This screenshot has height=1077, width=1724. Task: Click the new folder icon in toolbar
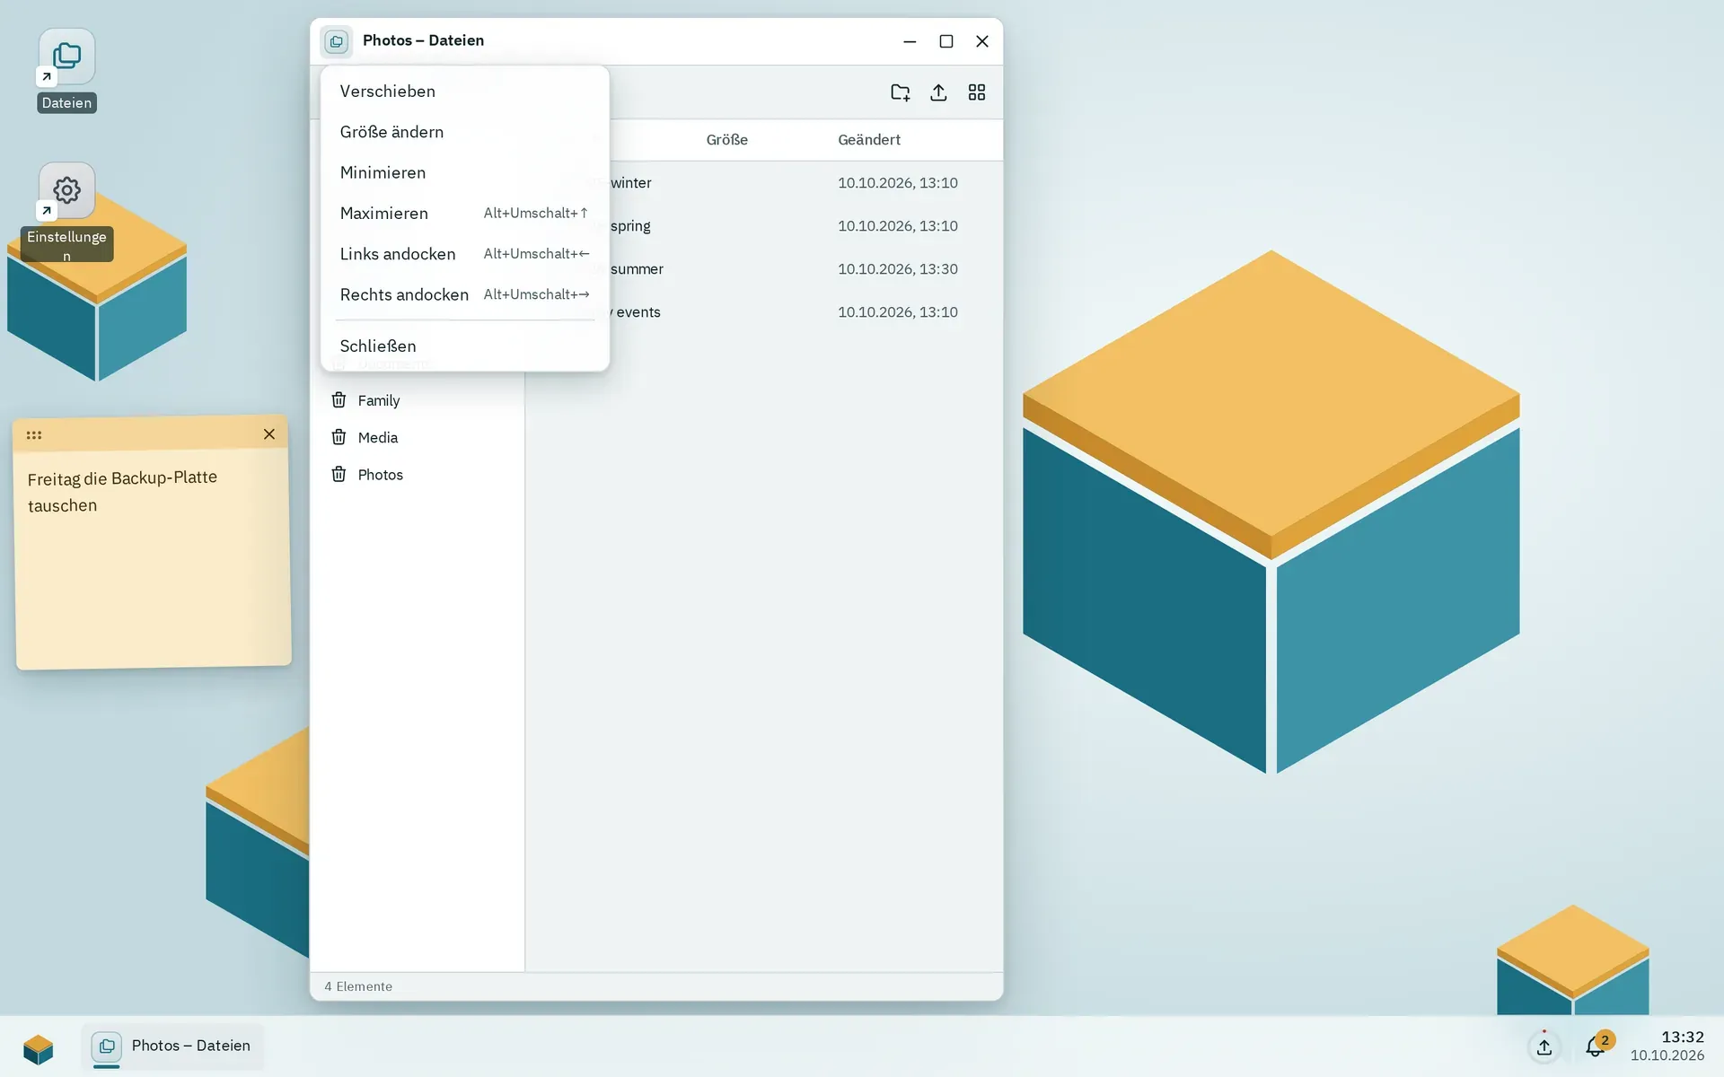point(900,92)
